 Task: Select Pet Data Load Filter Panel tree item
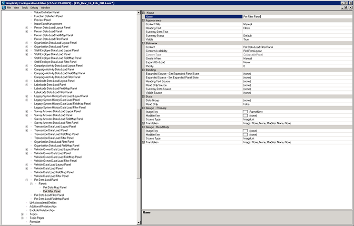[49, 195]
